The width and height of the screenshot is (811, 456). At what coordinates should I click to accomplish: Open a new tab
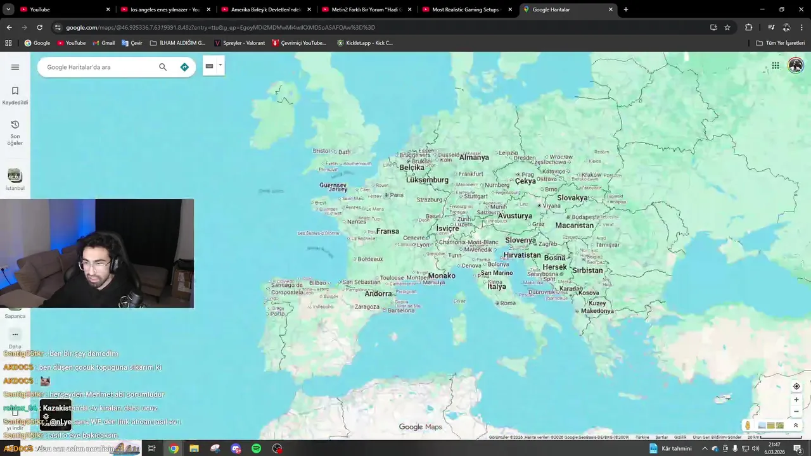click(626, 9)
